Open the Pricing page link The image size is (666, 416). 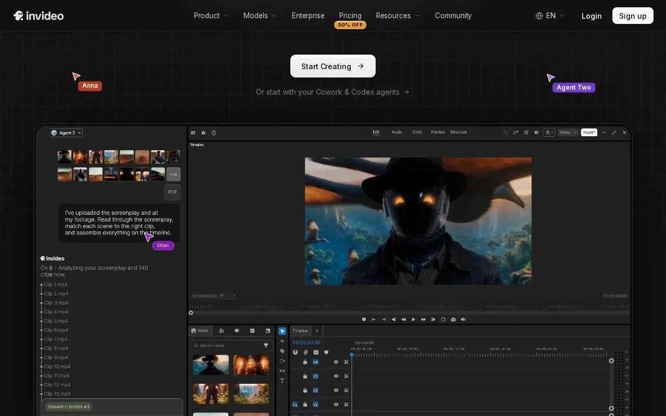[350, 16]
